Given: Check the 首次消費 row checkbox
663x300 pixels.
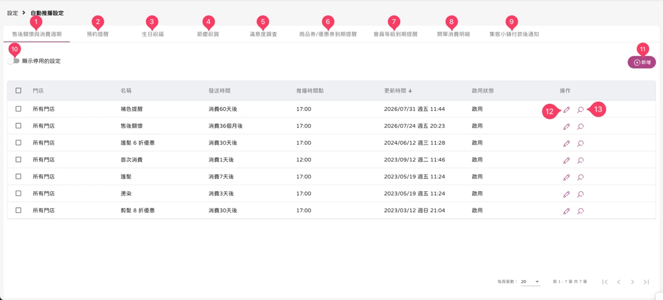Looking at the screenshot, I should [x=18, y=160].
